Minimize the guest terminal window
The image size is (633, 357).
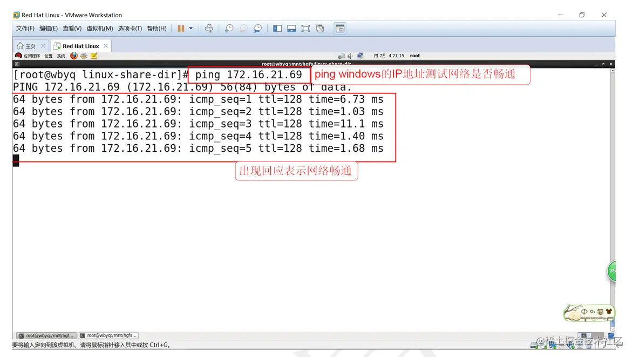[596, 64]
